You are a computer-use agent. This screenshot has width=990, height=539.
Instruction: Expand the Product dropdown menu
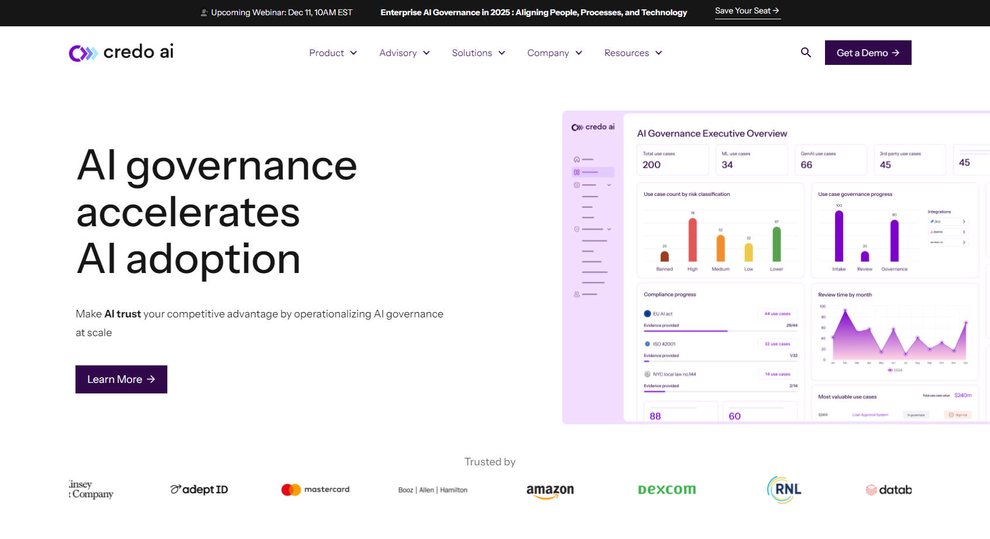point(332,53)
